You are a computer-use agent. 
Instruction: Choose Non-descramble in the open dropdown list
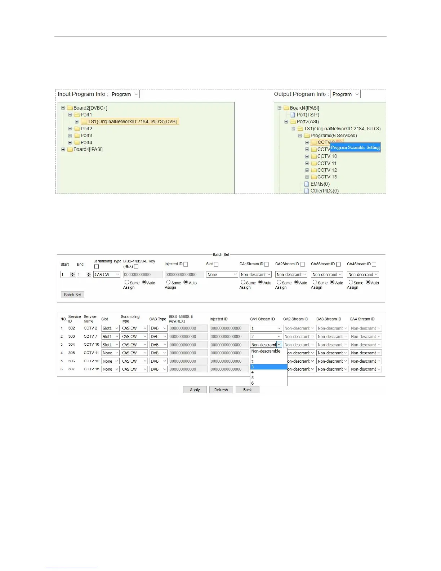(x=269, y=351)
